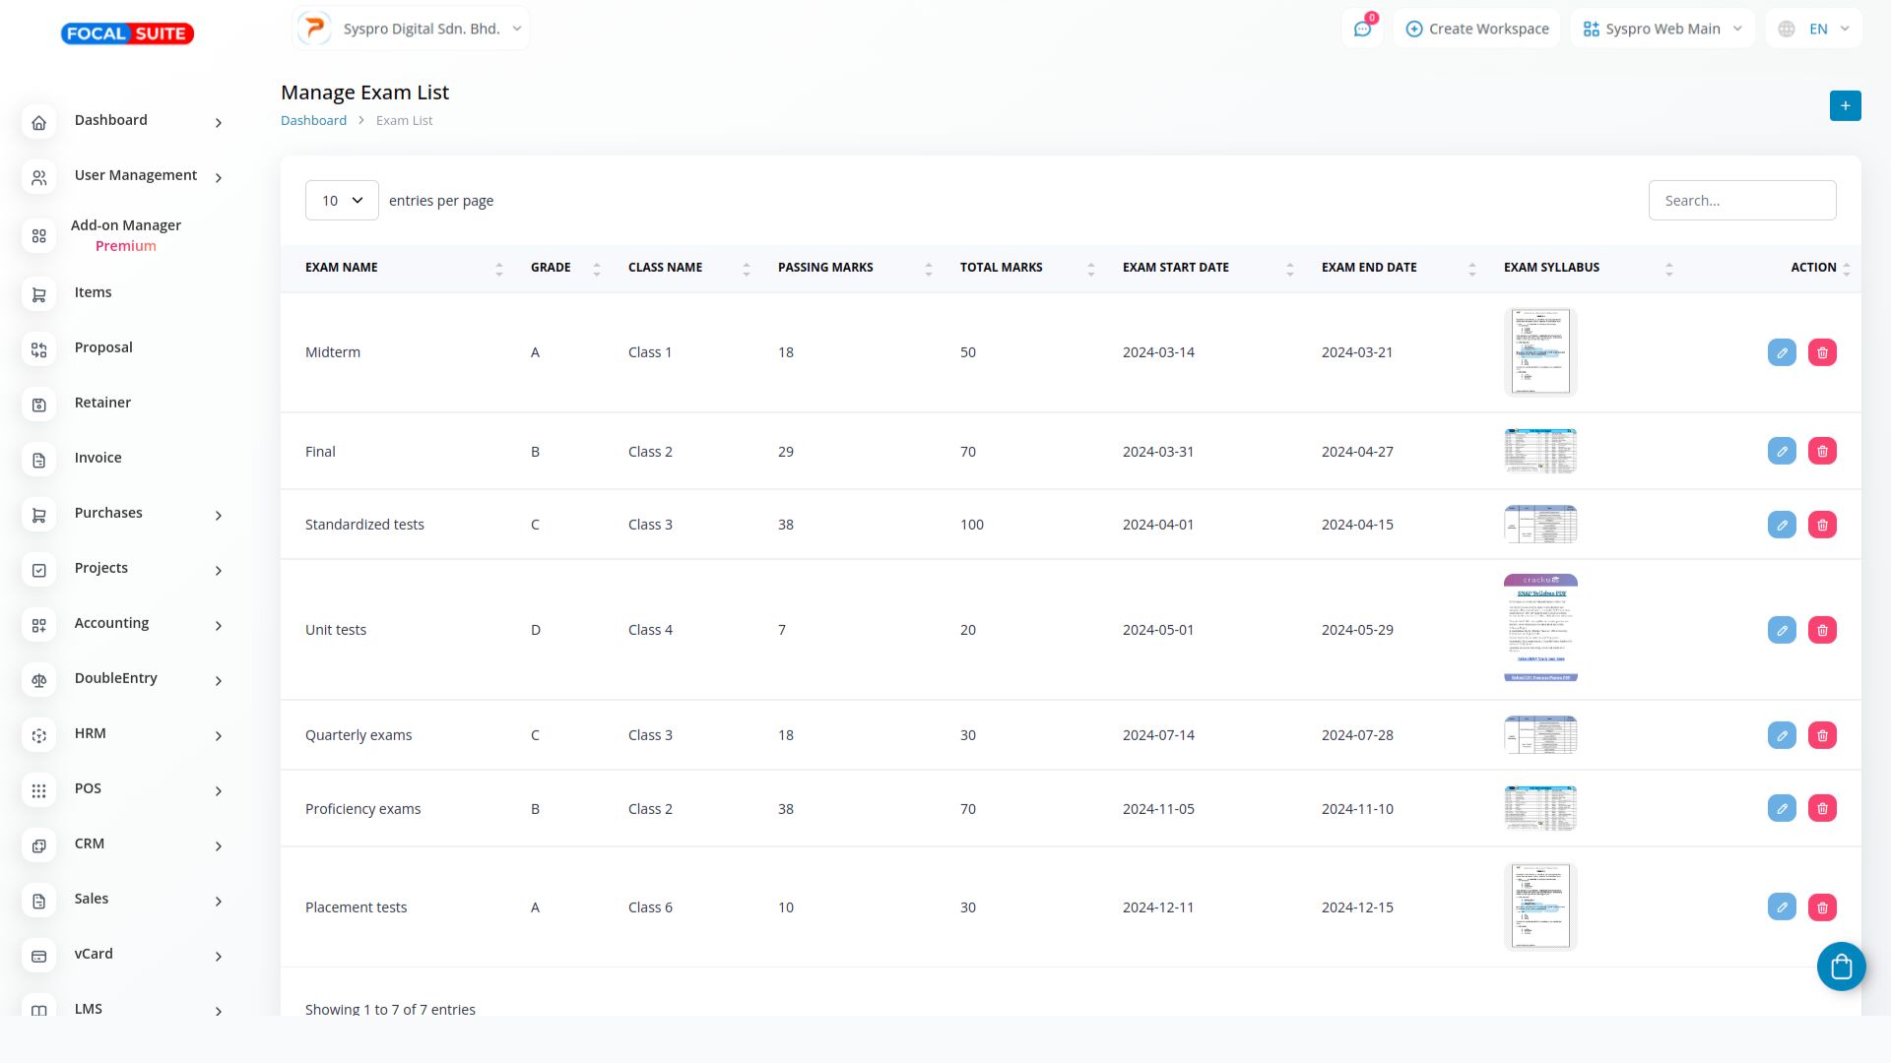Open the messages chat icon

coord(1362,29)
